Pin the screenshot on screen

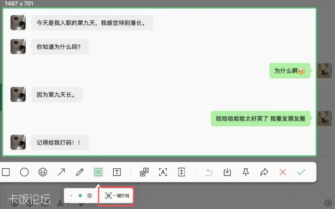click(x=246, y=172)
